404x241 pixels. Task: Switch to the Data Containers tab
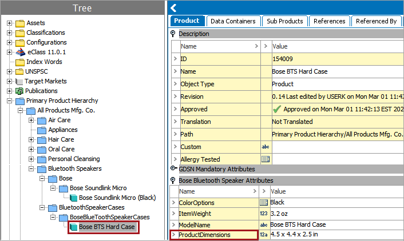(x=233, y=21)
